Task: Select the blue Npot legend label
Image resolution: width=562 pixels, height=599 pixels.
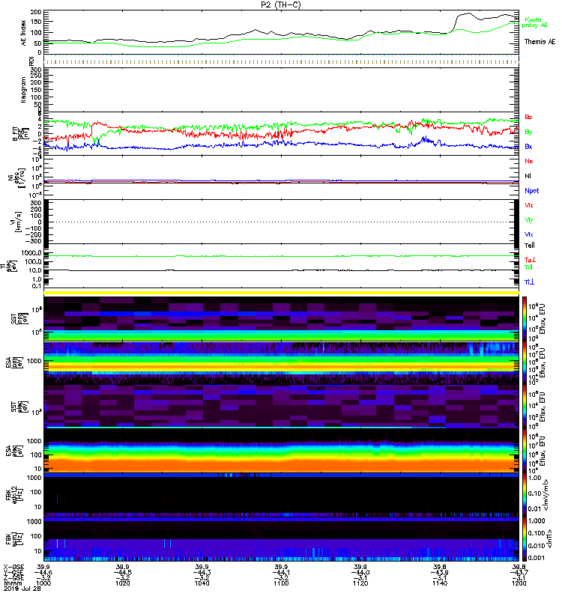Action: 532,191
